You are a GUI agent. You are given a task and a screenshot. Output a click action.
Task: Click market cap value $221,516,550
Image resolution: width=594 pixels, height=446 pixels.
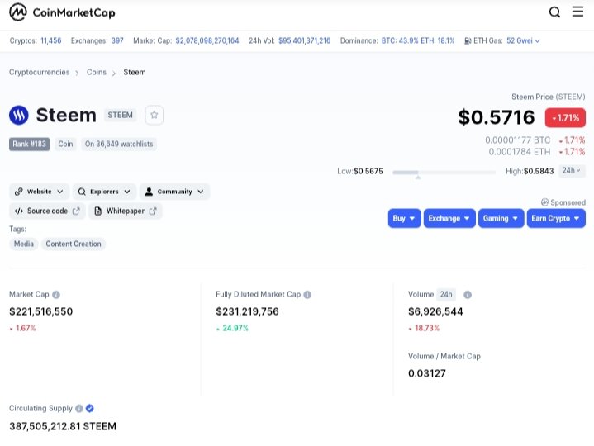[x=41, y=311]
